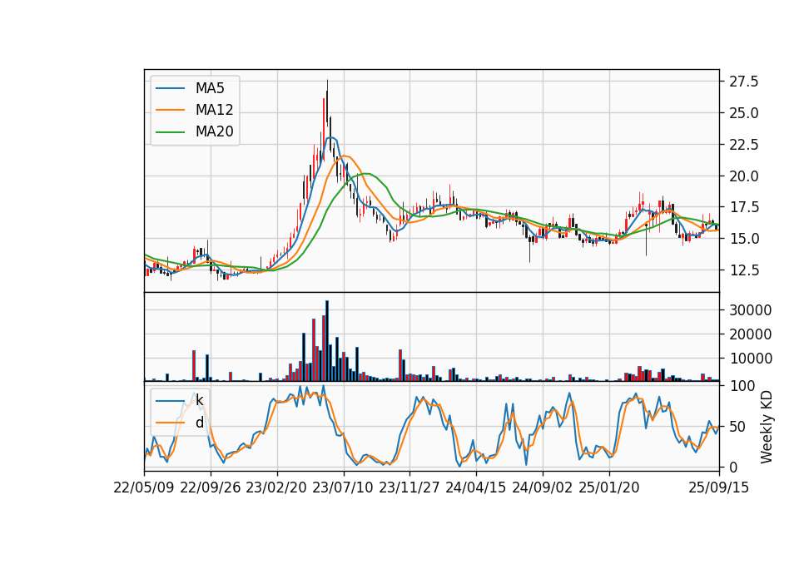
Task: Click the 22.5 price axis value
Action: click(x=744, y=145)
